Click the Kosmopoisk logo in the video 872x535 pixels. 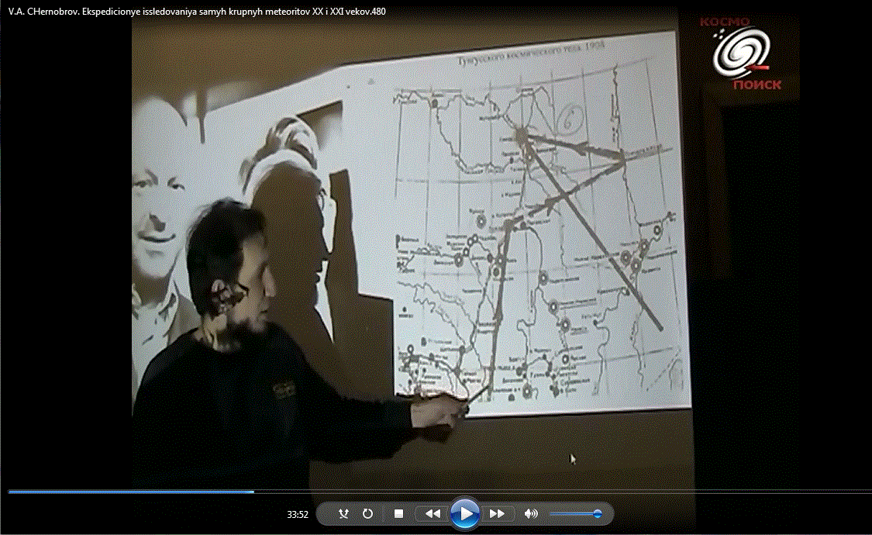[741, 53]
